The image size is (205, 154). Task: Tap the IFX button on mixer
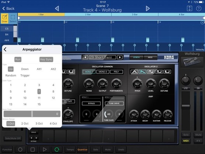(198, 141)
